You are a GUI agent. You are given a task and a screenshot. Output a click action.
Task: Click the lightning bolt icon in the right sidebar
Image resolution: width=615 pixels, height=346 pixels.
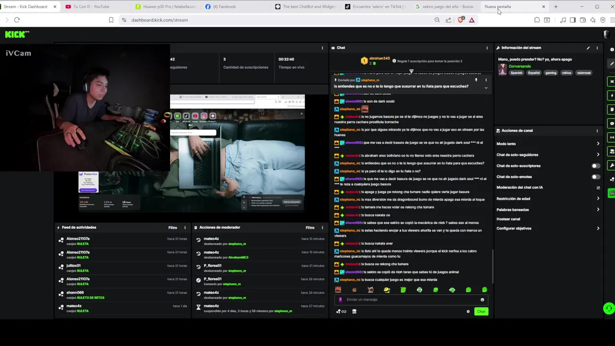click(x=612, y=96)
